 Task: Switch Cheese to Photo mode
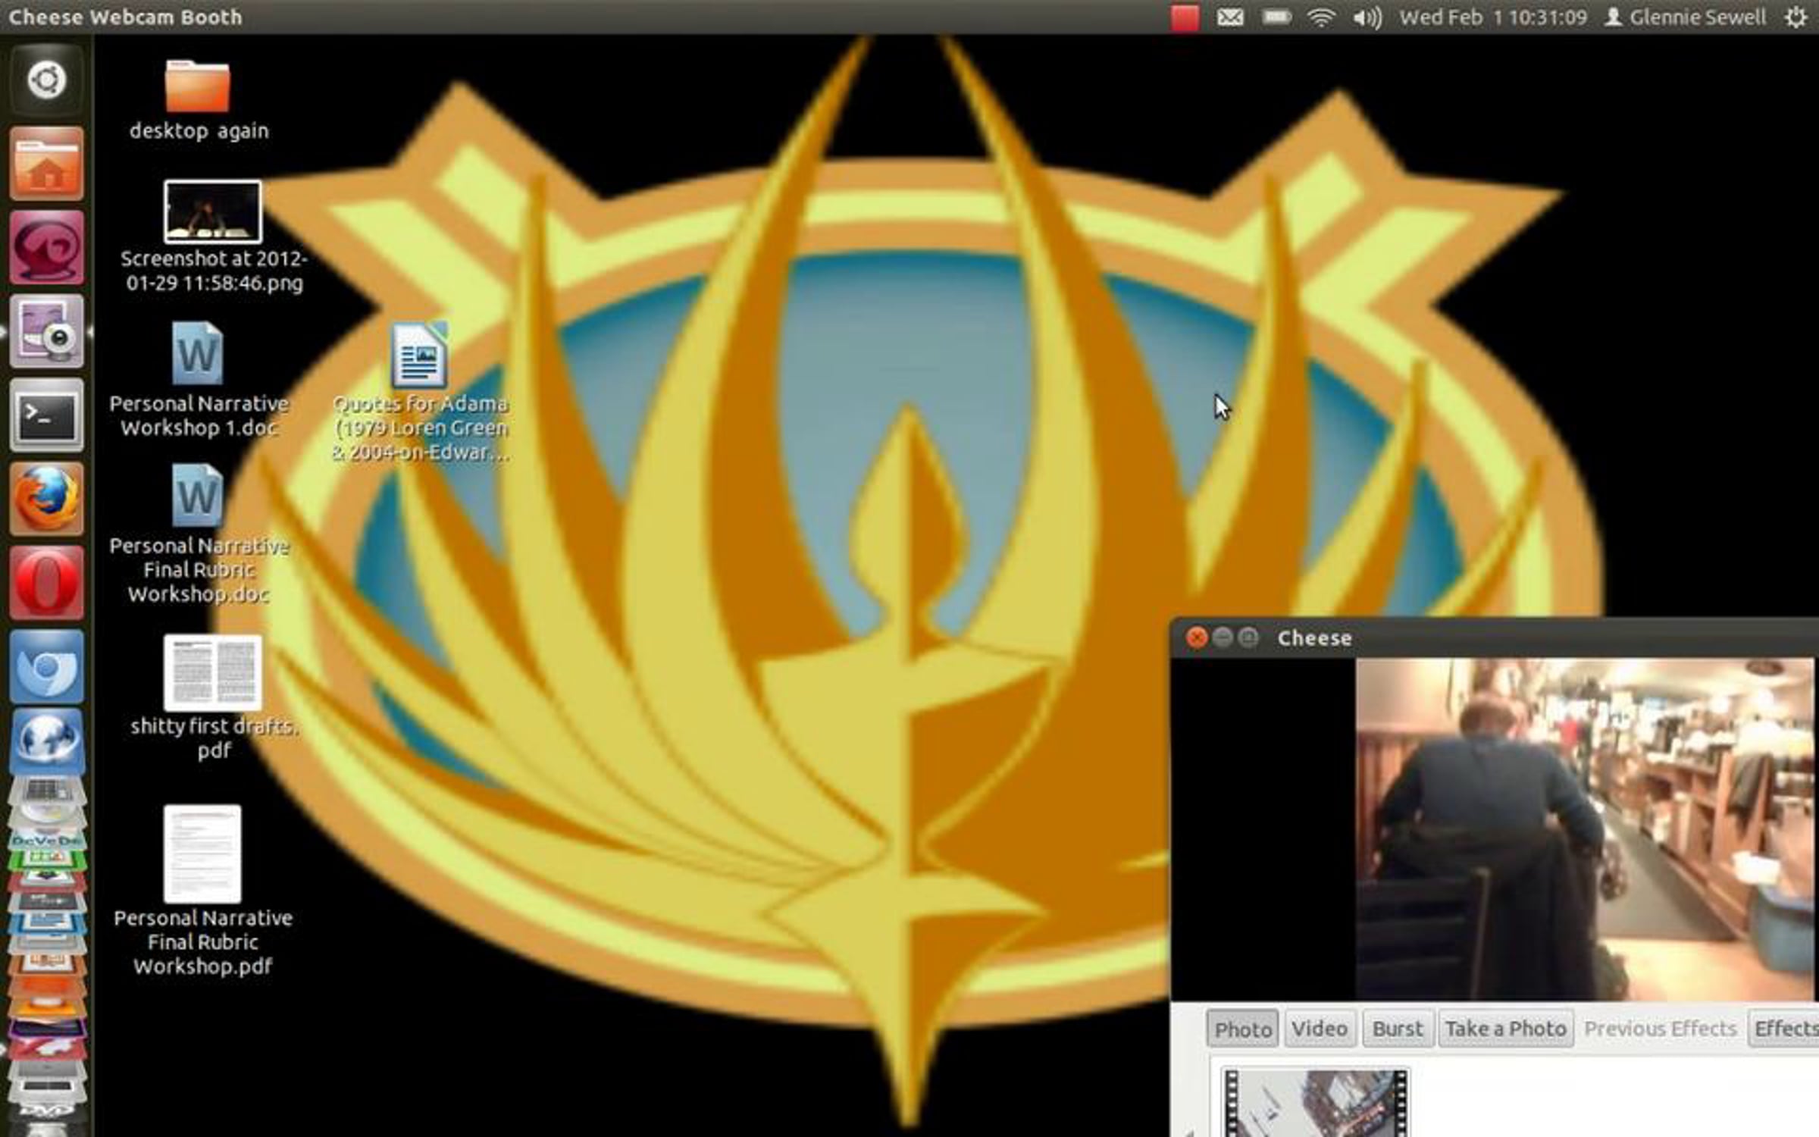1242,1029
